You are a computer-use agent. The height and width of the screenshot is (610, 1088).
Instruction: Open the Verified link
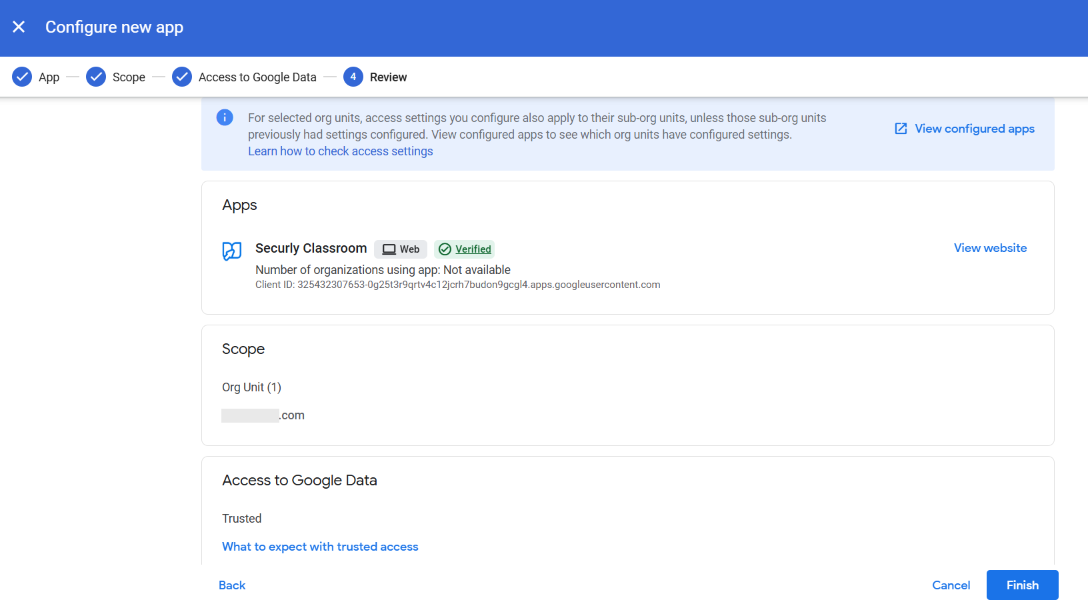point(473,249)
